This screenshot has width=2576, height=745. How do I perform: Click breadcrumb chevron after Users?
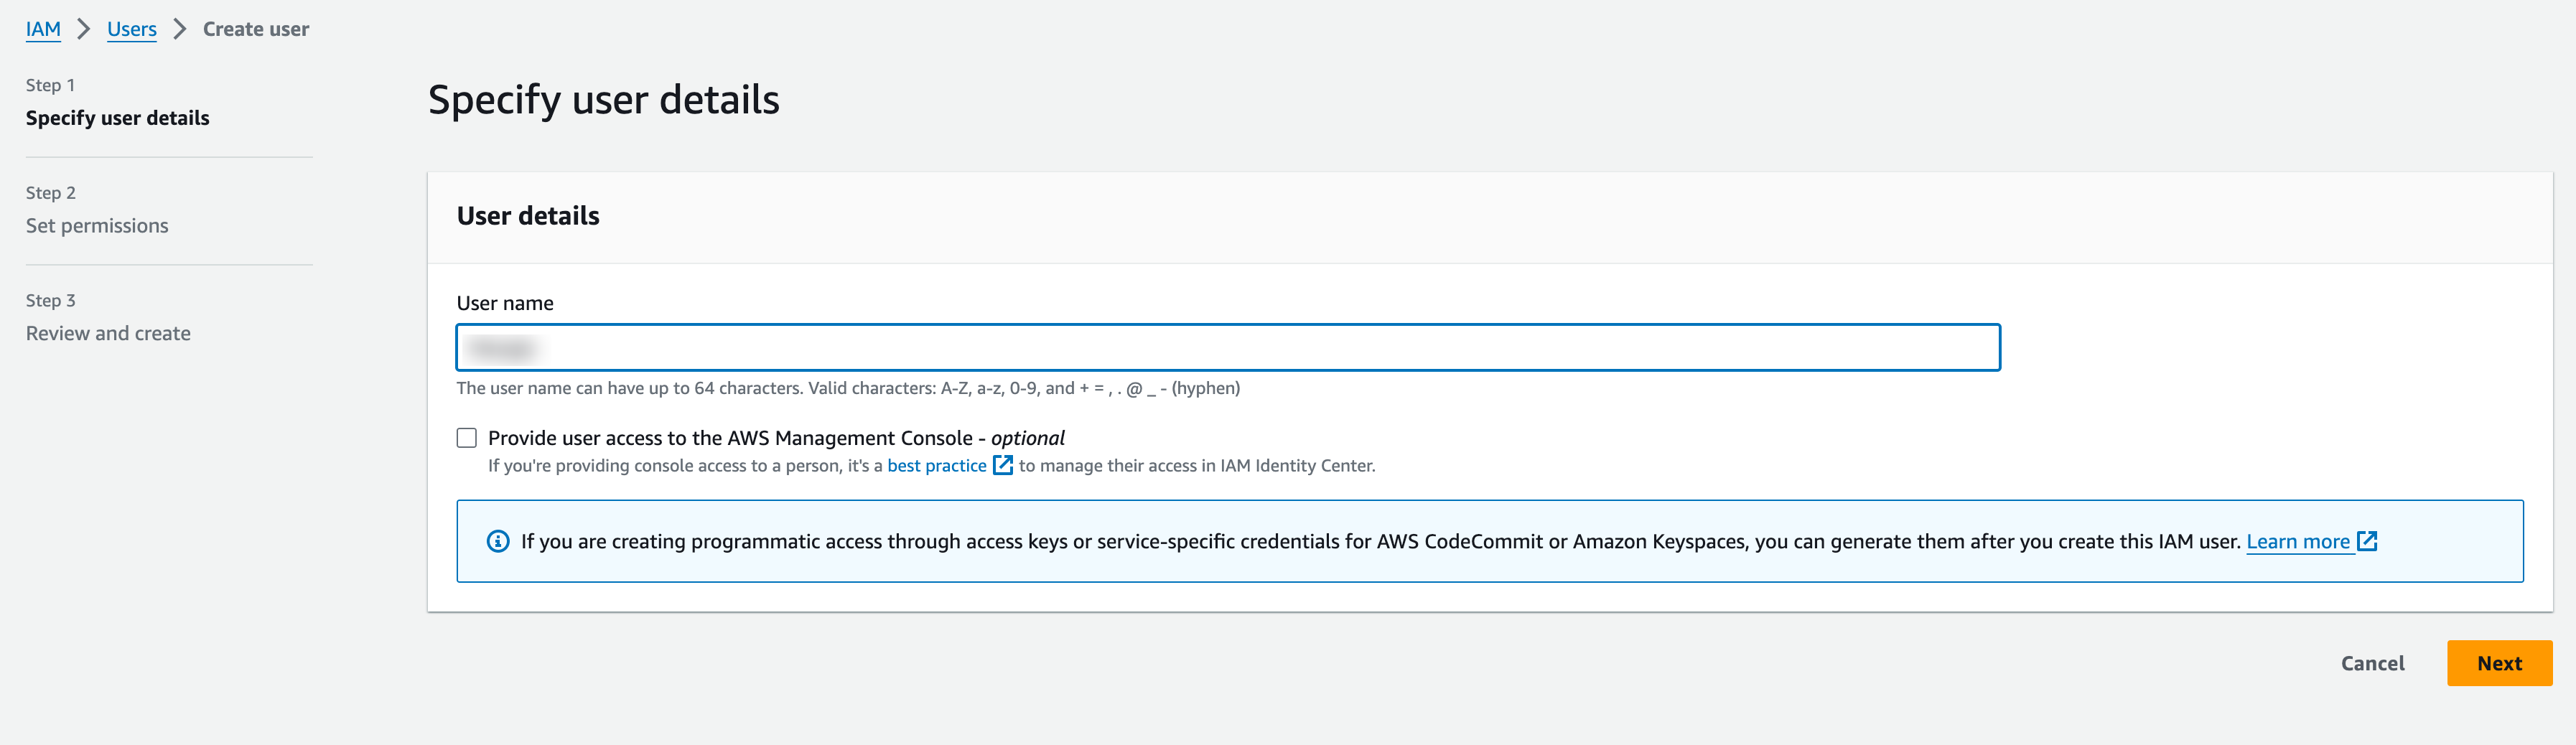(180, 29)
